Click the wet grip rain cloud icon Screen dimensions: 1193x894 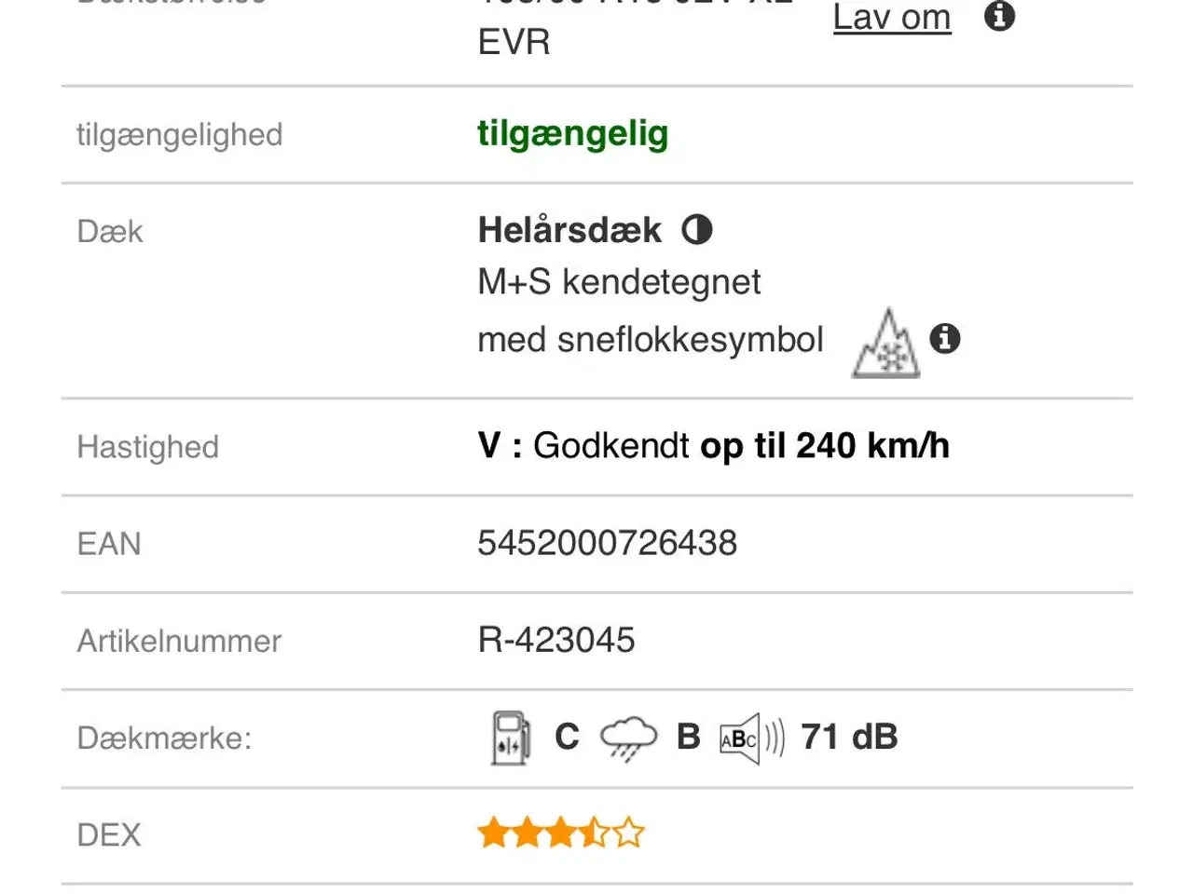pyautogui.click(x=630, y=737)
